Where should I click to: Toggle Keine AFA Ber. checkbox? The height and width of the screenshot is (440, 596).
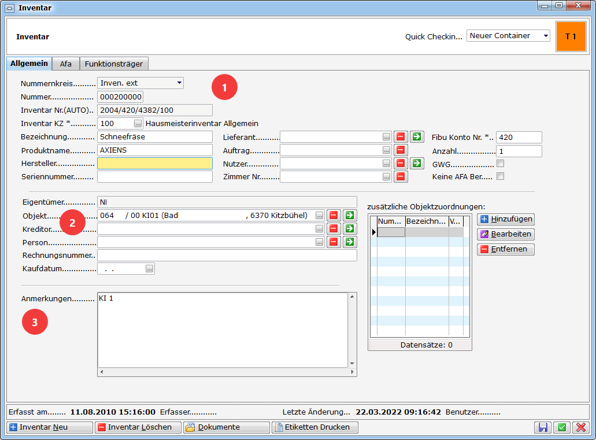[501, 176]
